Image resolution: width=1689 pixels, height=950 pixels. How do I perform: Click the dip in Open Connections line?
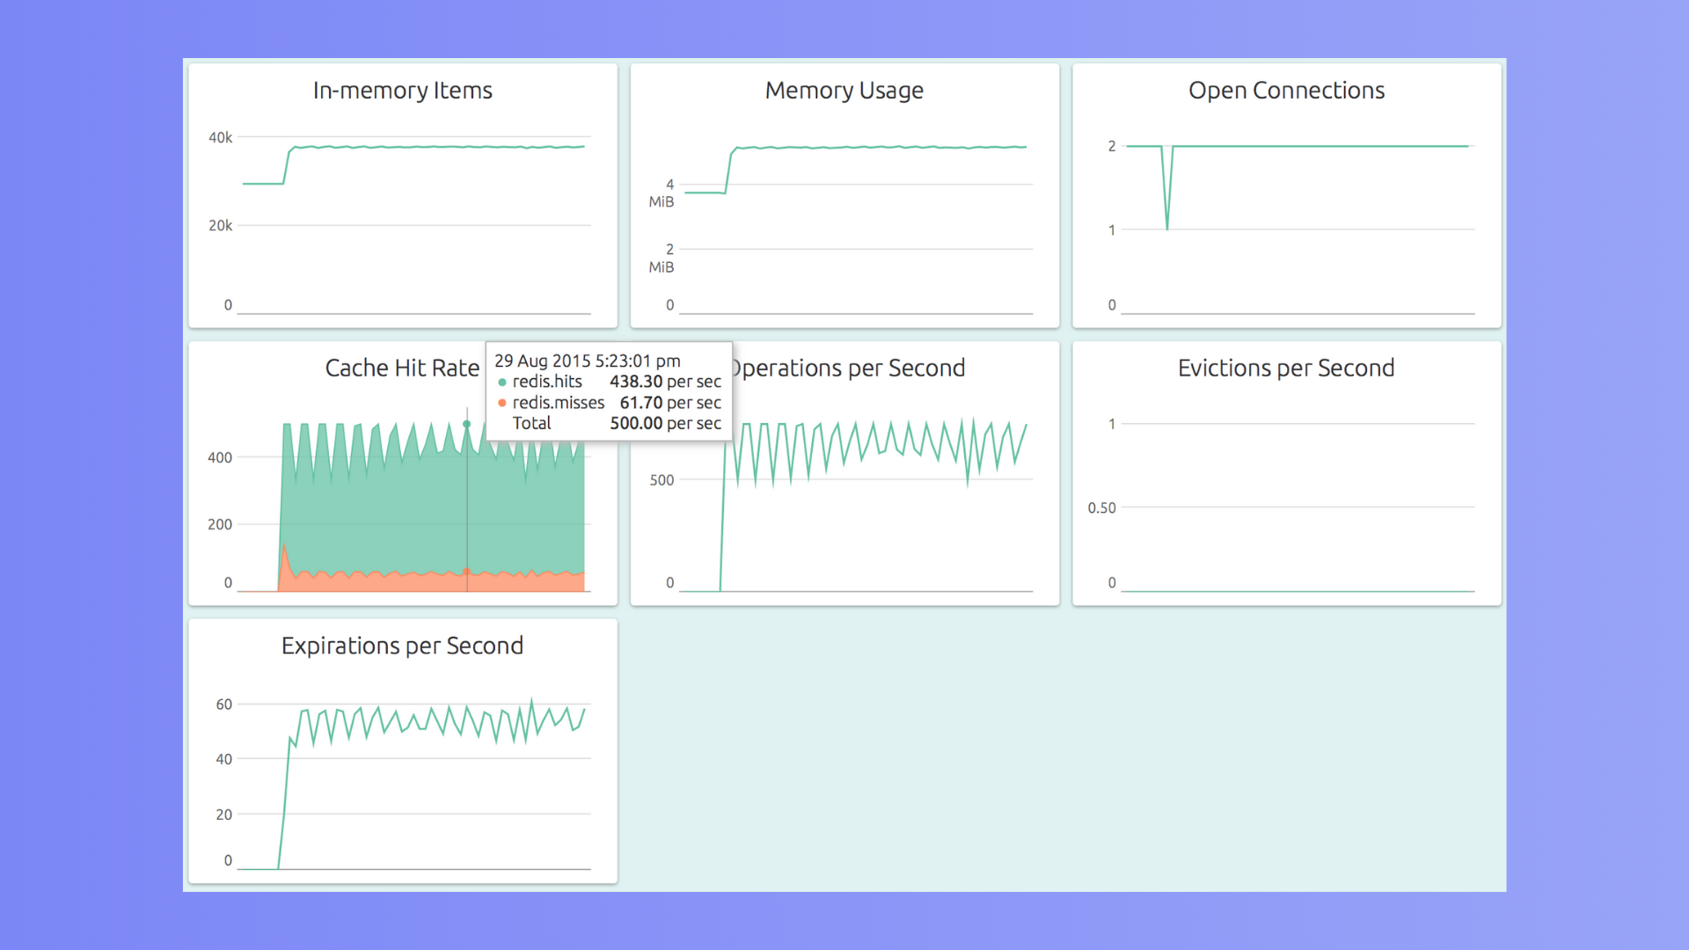click(1167, 227)
